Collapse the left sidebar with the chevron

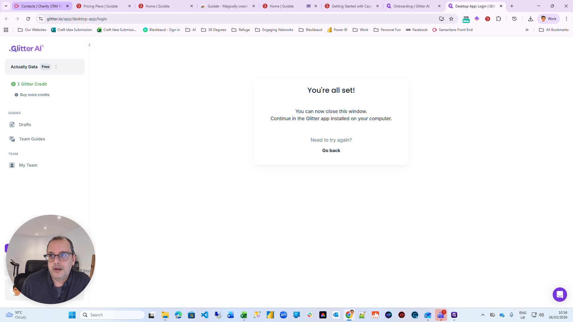89,45
